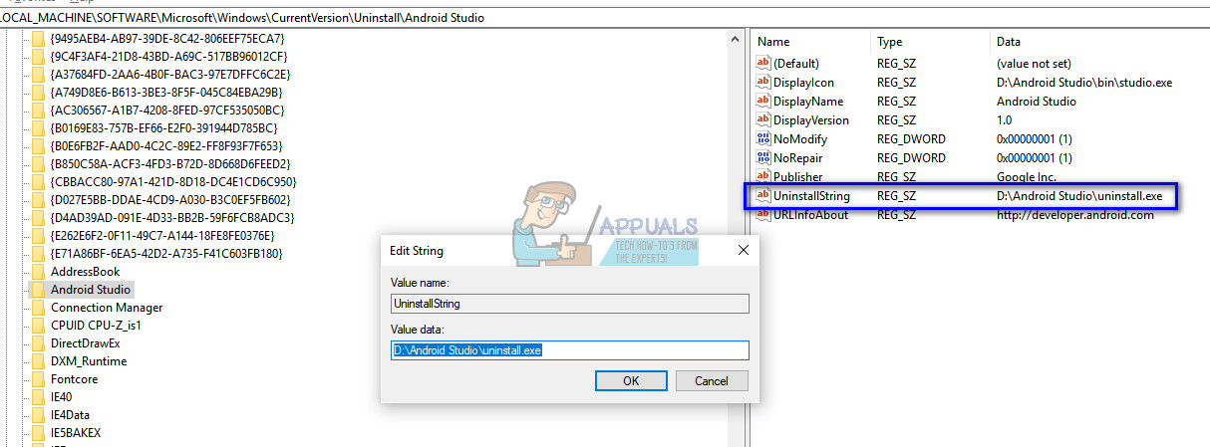Select the UninstallString value name
The height and width of the screenshot is (447, 1210).
811,196
